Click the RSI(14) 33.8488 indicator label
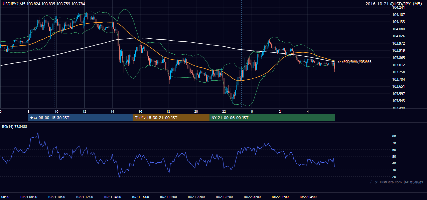The image size is (427, 200). click(15, 127)
